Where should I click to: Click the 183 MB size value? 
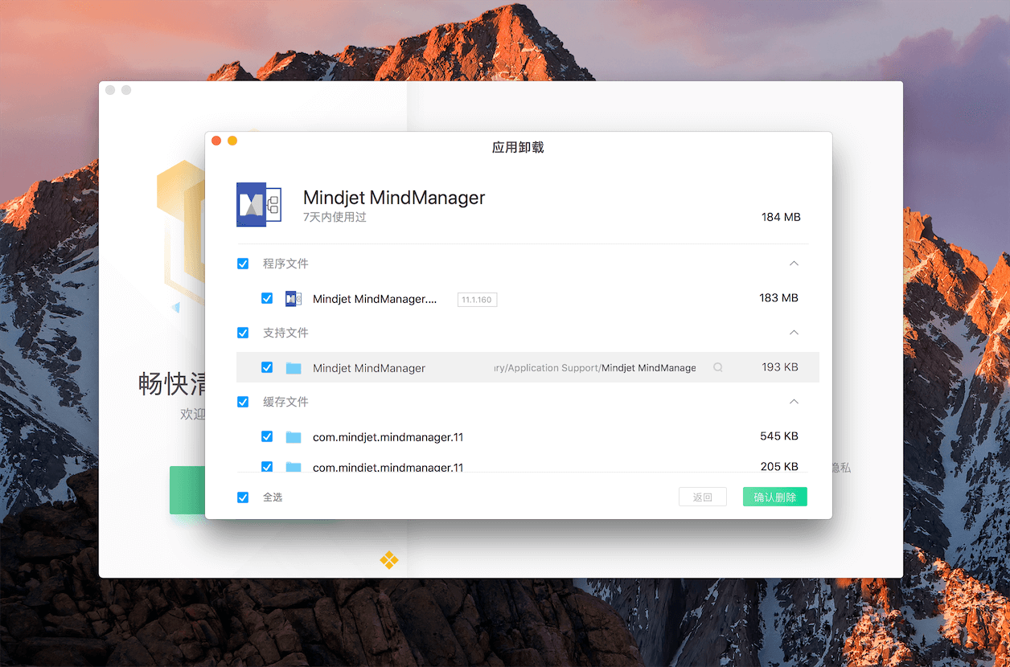tap(778, 298)
